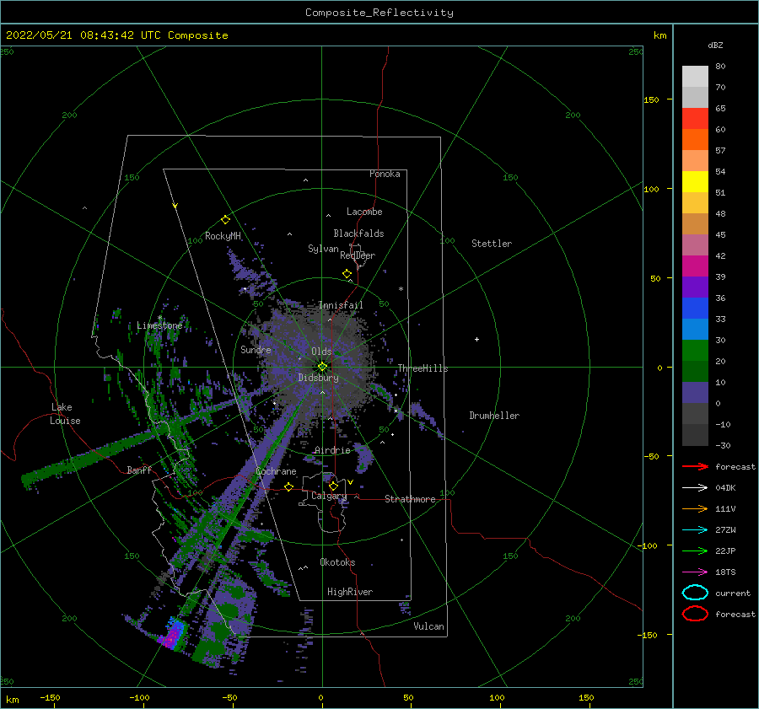
Task: Click the white plus marker east of ThreeHills
Action: tap(476, 339)
